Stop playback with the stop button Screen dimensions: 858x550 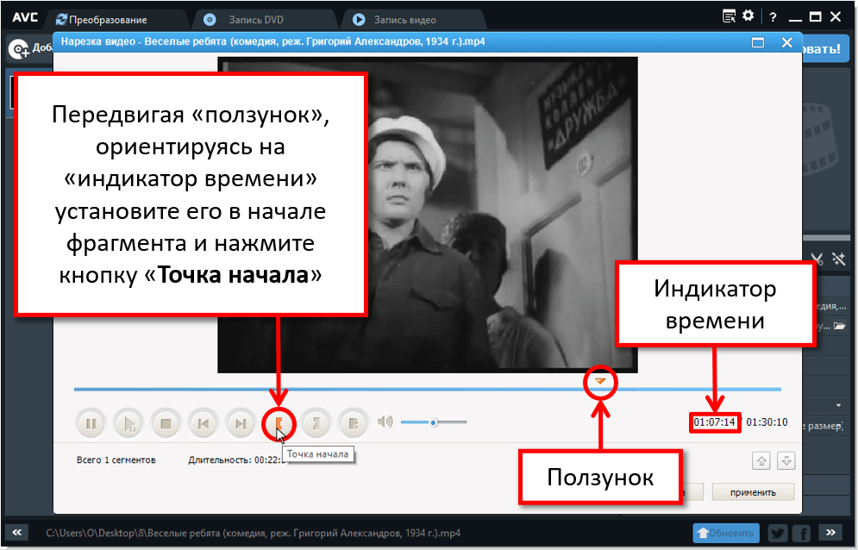pyautogui.click(x=166, y=423)
